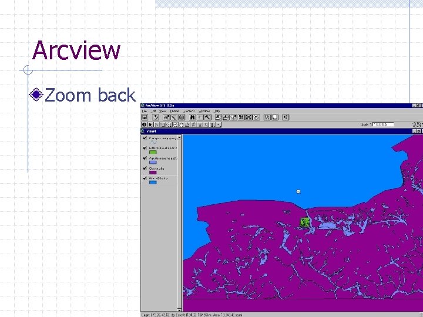
Task: Click legend scrollbar down arrow
Action: [x=179, y=310]
